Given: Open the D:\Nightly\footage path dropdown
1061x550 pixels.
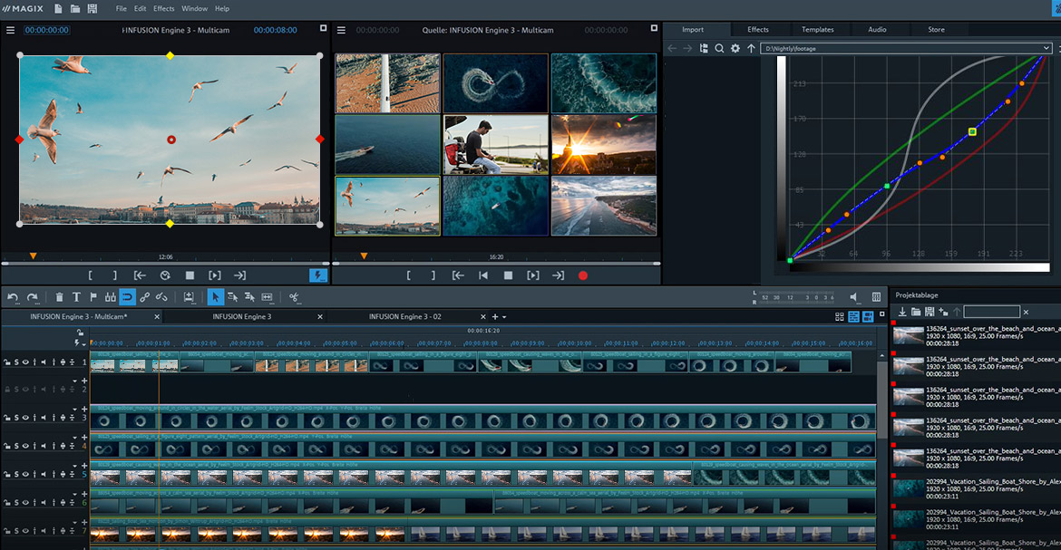Looking at the screenshot, I should tap(1045, 48).
